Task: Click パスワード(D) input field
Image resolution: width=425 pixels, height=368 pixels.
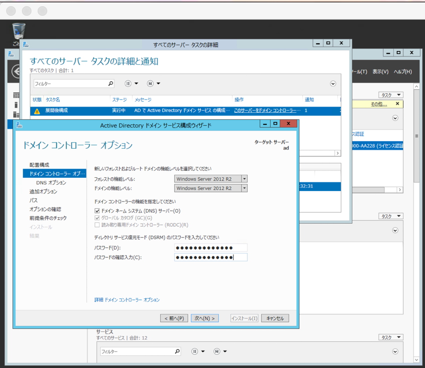Action: coord(211,247)
